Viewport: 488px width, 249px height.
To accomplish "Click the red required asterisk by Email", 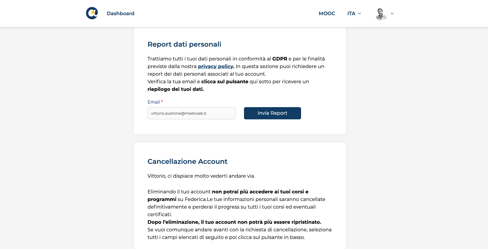I will click(162, 102).
